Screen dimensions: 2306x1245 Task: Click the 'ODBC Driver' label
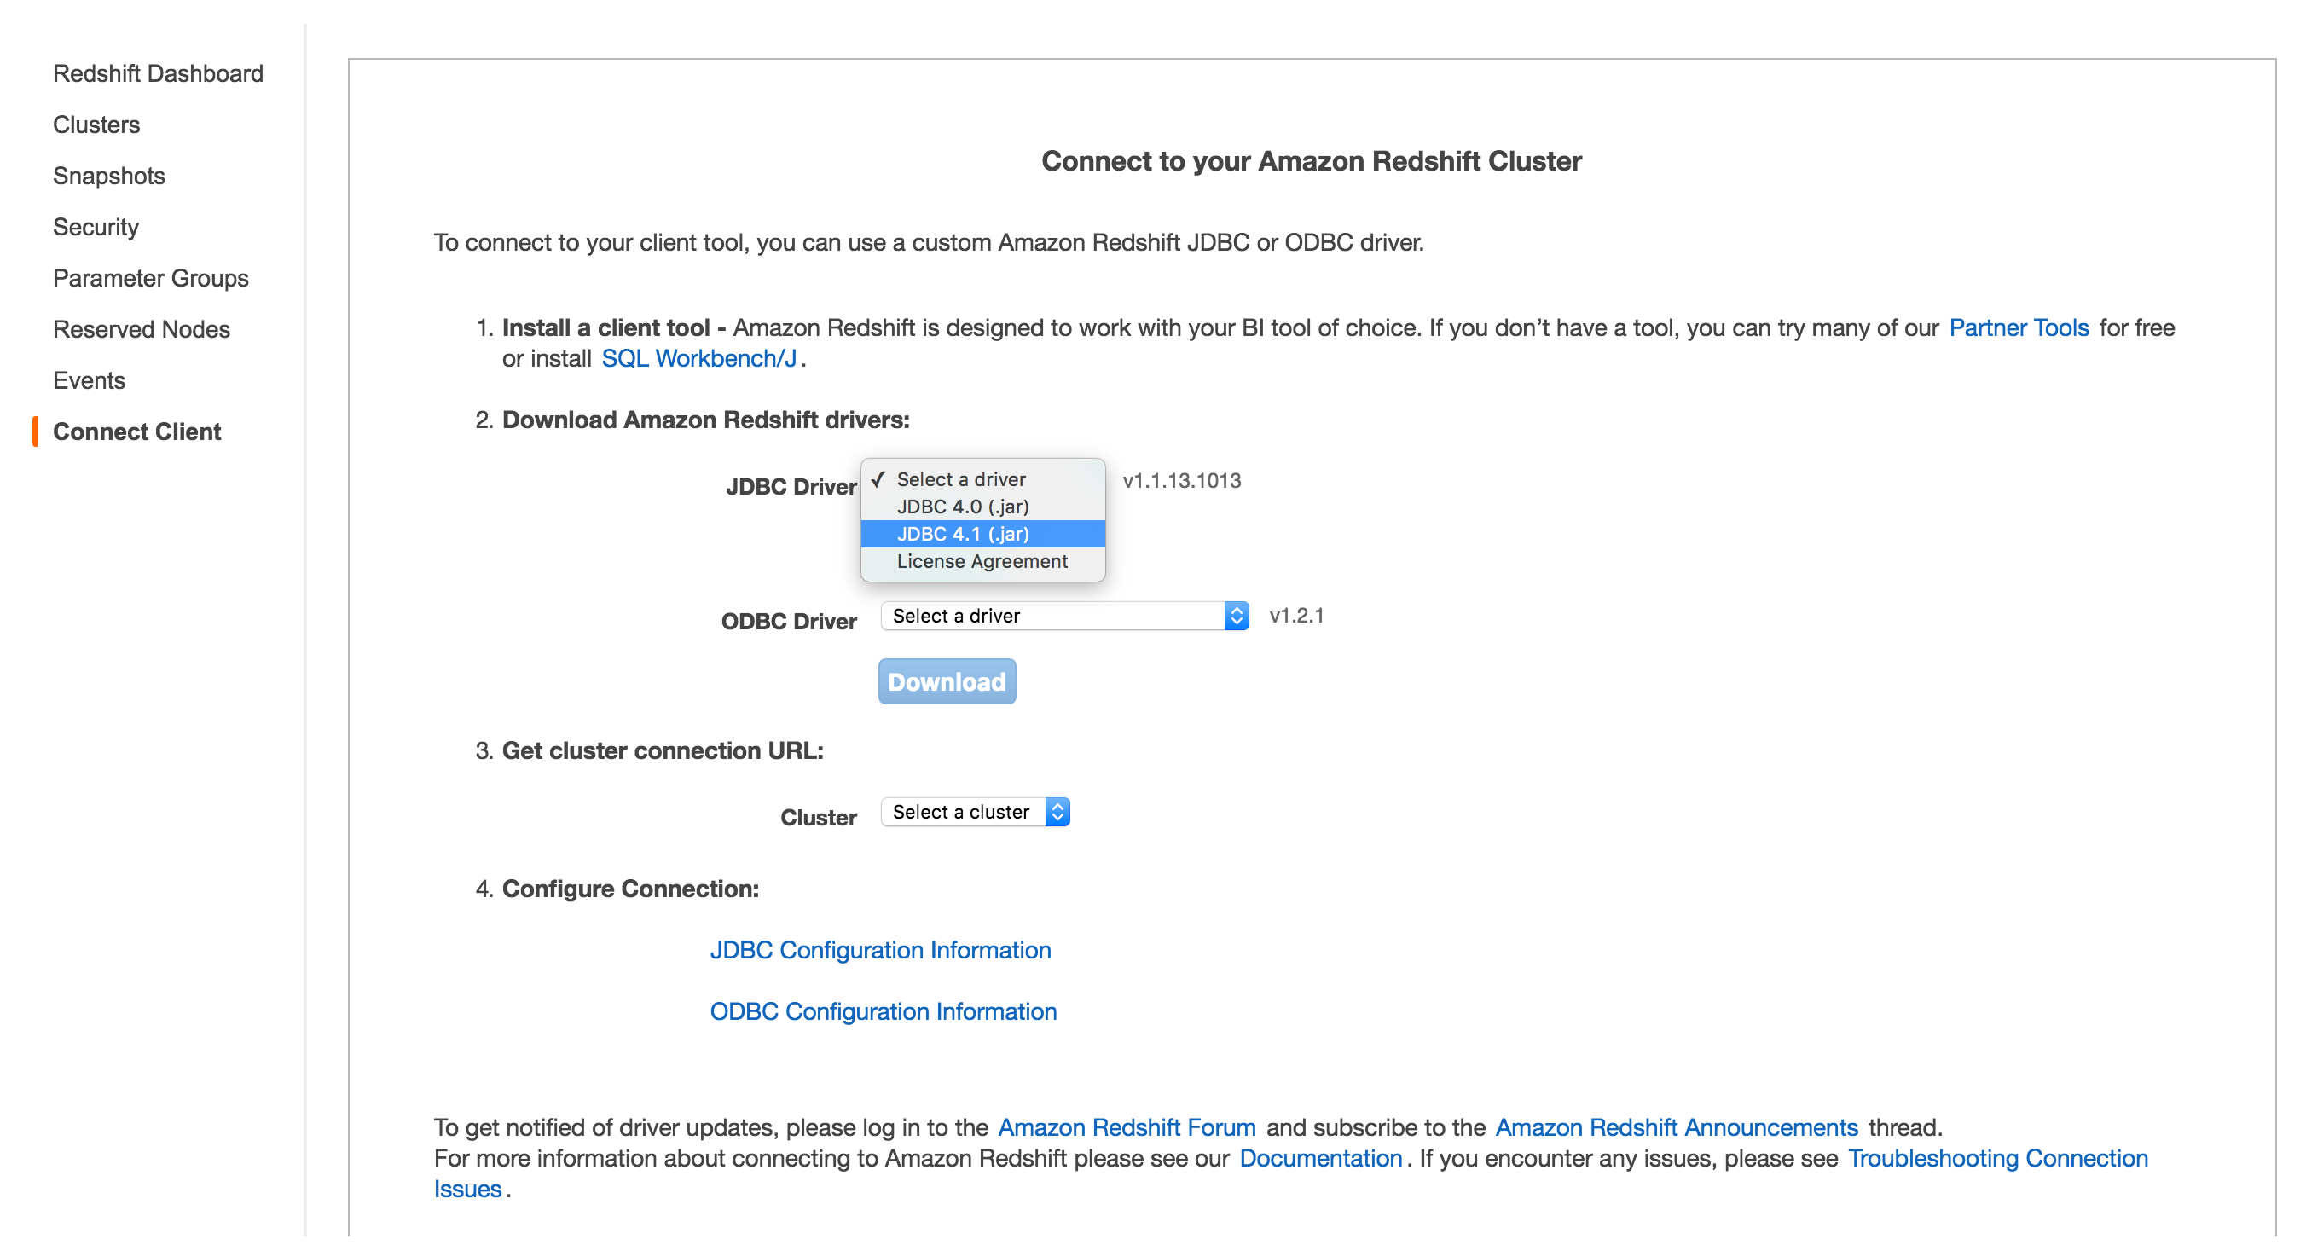point(789,621)
